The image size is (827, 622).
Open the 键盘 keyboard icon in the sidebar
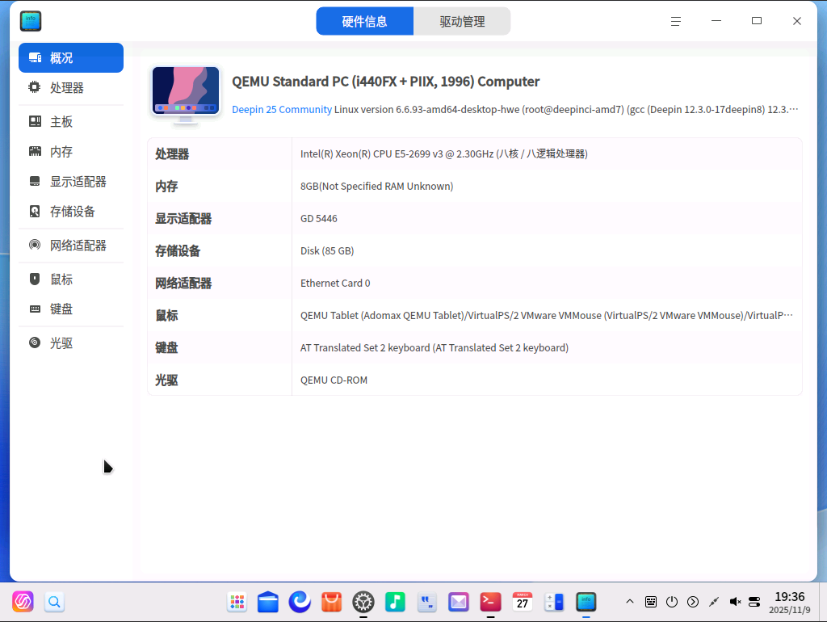35,309
